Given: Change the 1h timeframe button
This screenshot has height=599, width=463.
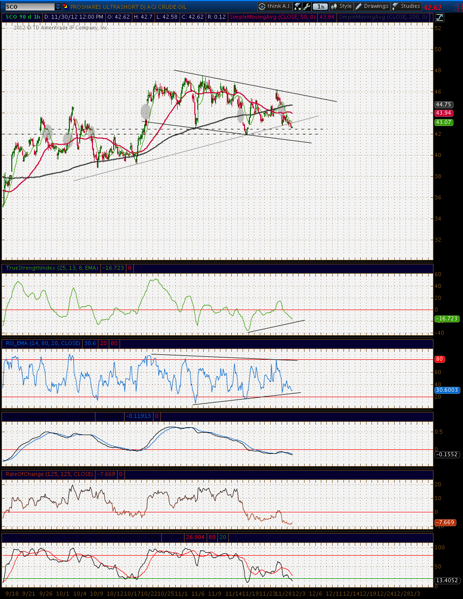Looking at the screenshot, I should click(x=320, y=6).
